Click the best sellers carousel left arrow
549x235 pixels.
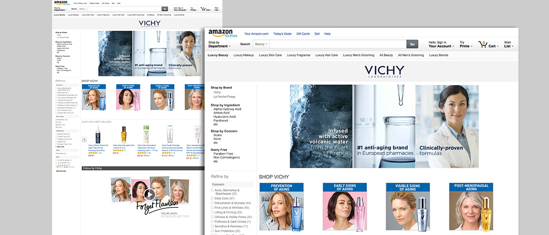click(x=84, y=139)
